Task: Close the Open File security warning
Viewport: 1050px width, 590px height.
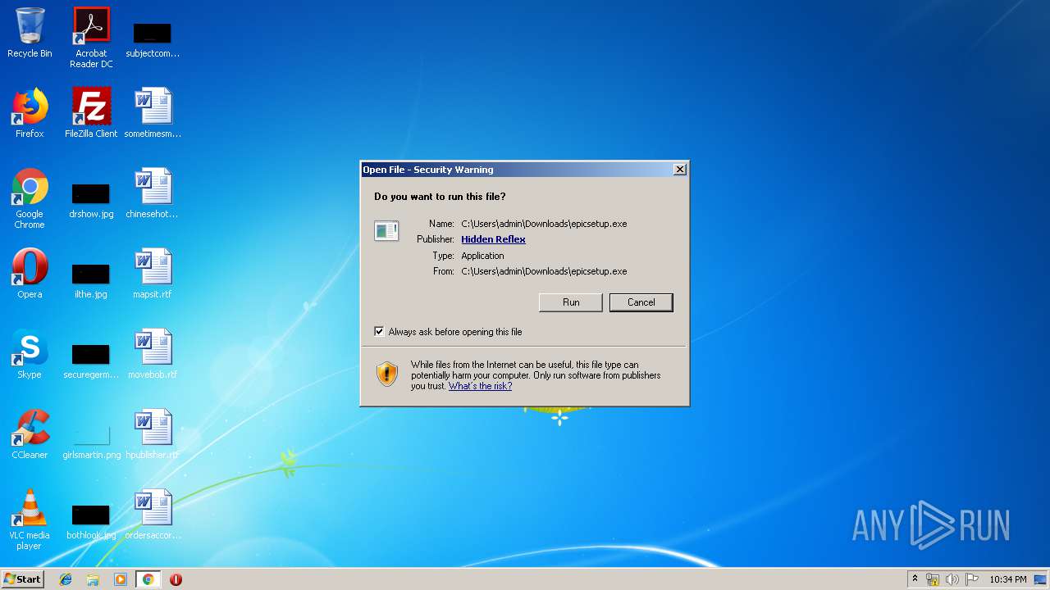Action: (x=679, y=170)
